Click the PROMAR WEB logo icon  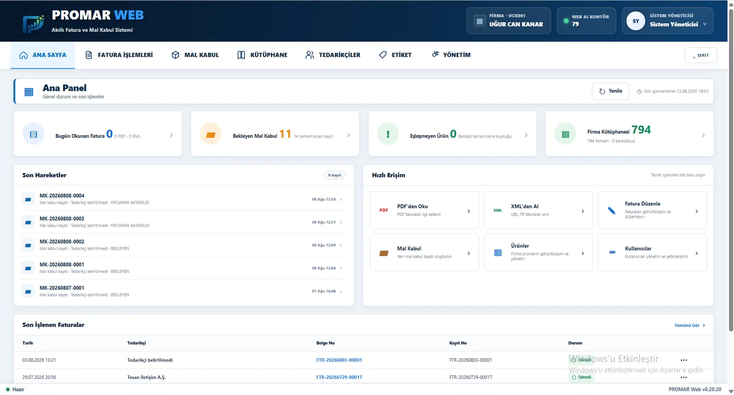(33, 23)
